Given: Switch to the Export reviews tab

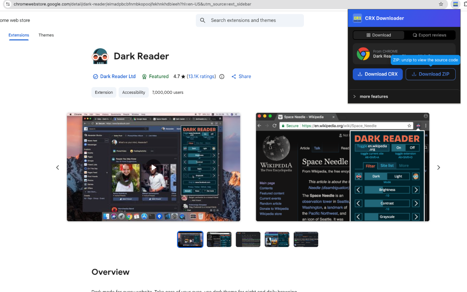Looking at the screenshot, I should point(430,35).
